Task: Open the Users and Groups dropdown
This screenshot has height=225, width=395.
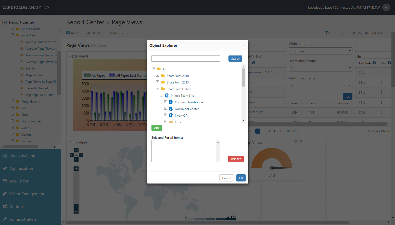Action: [320, 68]
